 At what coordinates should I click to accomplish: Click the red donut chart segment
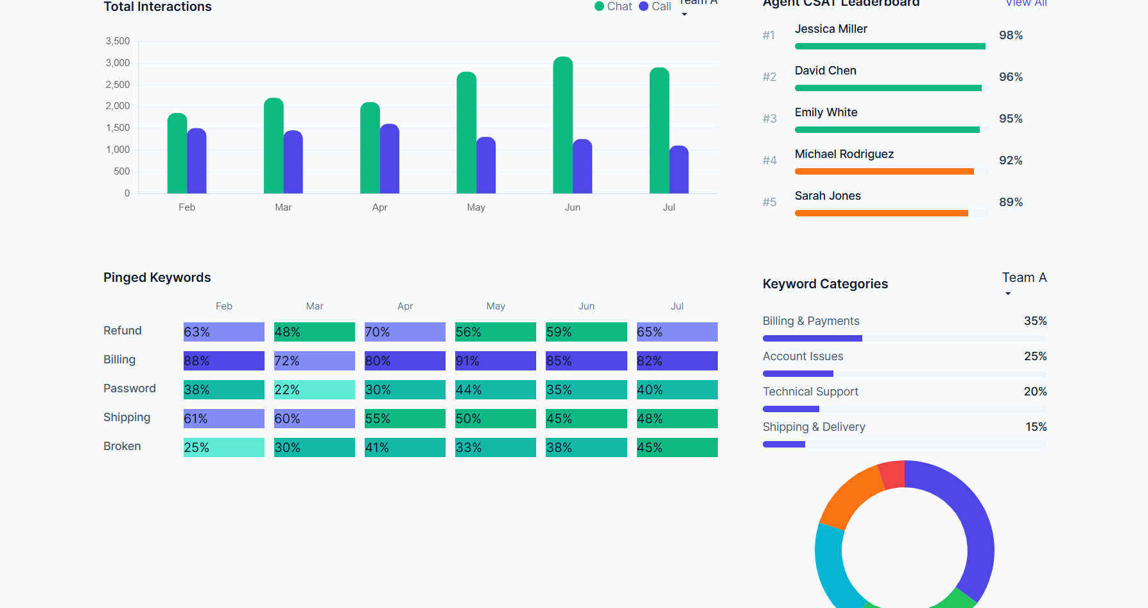coord(892,474)
